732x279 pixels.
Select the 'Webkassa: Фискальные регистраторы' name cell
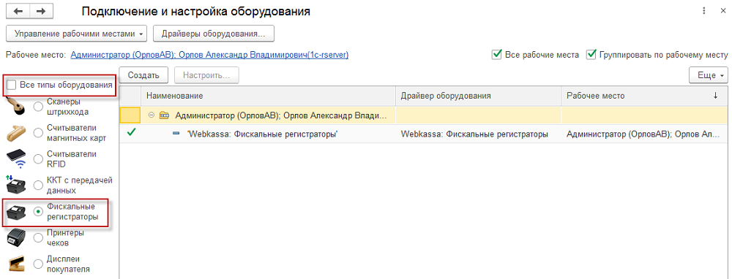pos(269,134)
